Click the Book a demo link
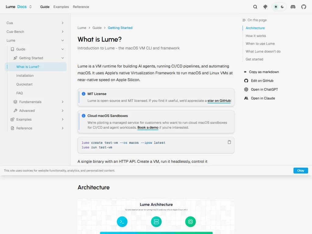Image resolution: width=312 pixels, height=234 pixels. [148, 128]
